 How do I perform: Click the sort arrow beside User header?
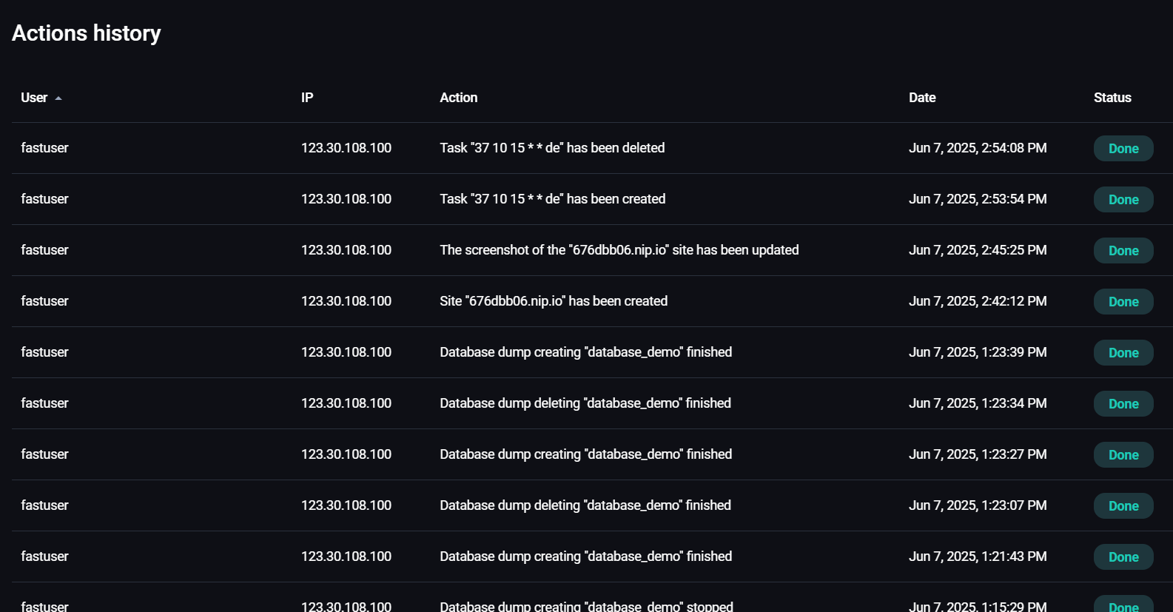pyautogui.click(x=58, y=98)
